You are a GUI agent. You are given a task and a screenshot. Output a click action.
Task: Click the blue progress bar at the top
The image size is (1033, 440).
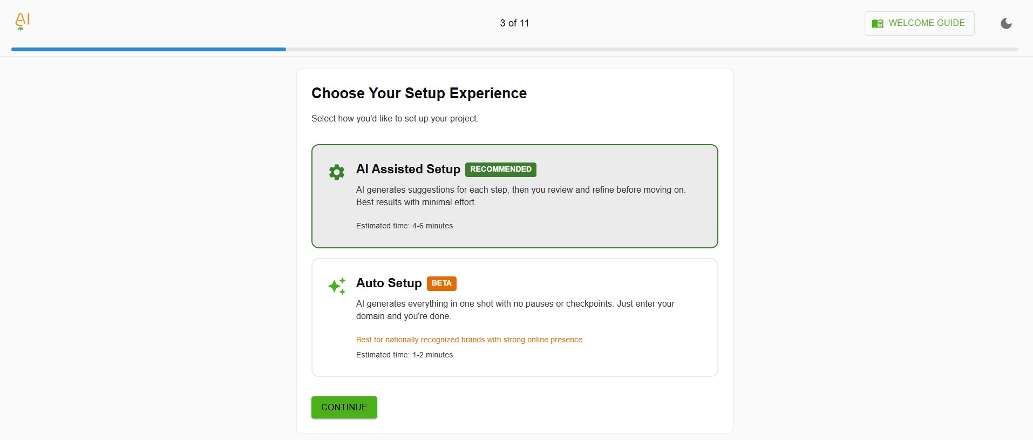point(148,49)
